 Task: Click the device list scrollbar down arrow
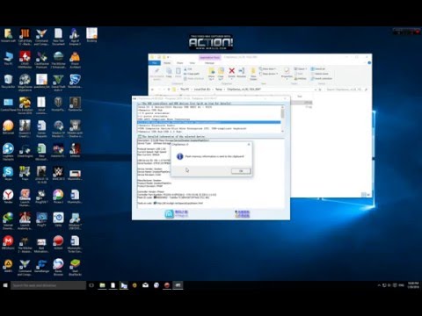(x=282, y=132)
